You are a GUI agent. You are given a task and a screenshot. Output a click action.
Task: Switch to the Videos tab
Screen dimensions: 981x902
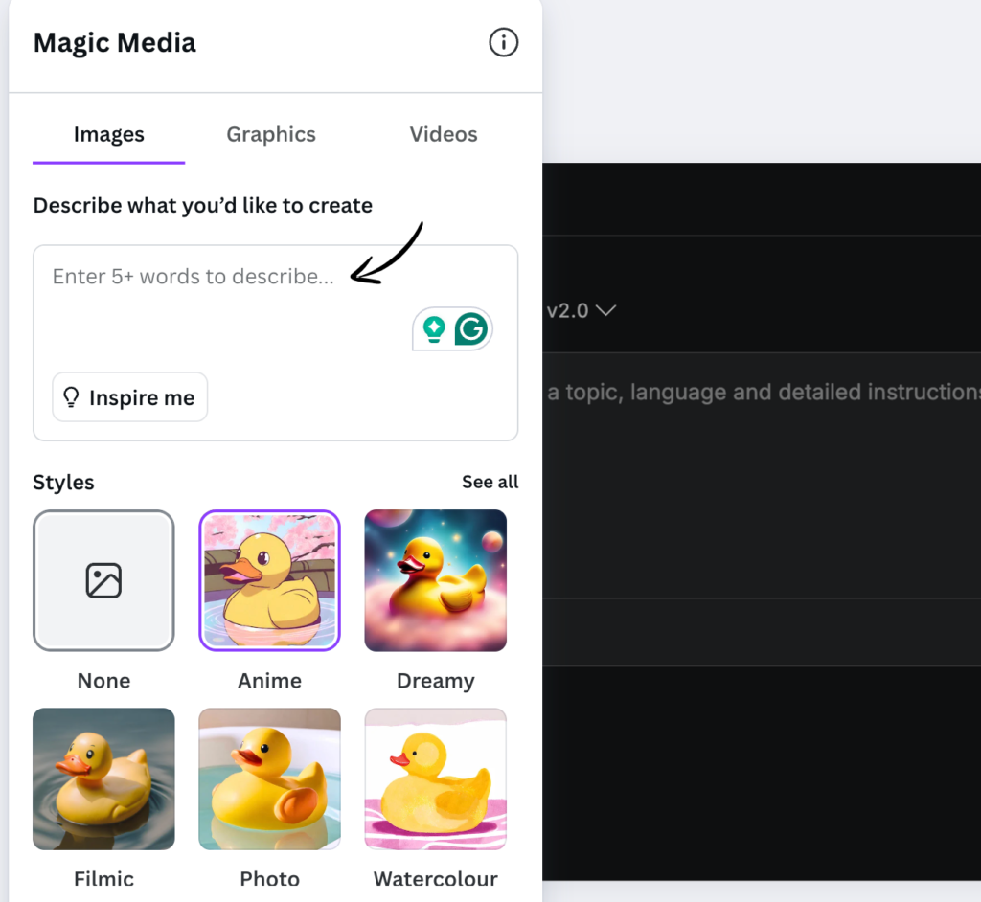pos(444,134)
